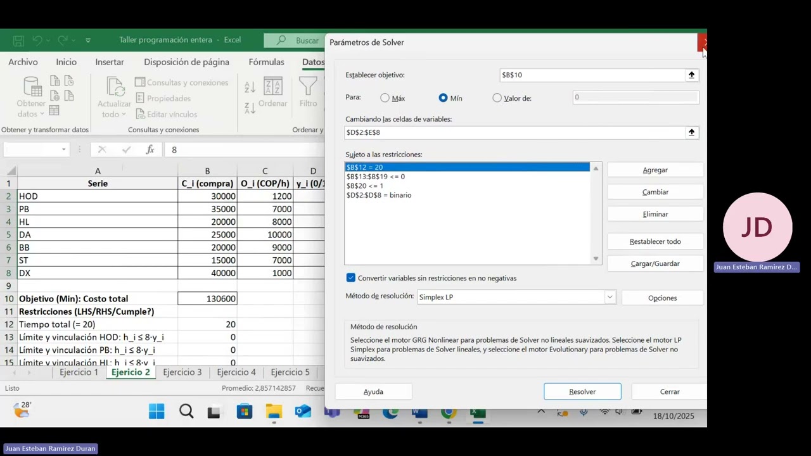811x456 pixels.
Task: Click the Actualizar todo icon
Action: [115, 87]
